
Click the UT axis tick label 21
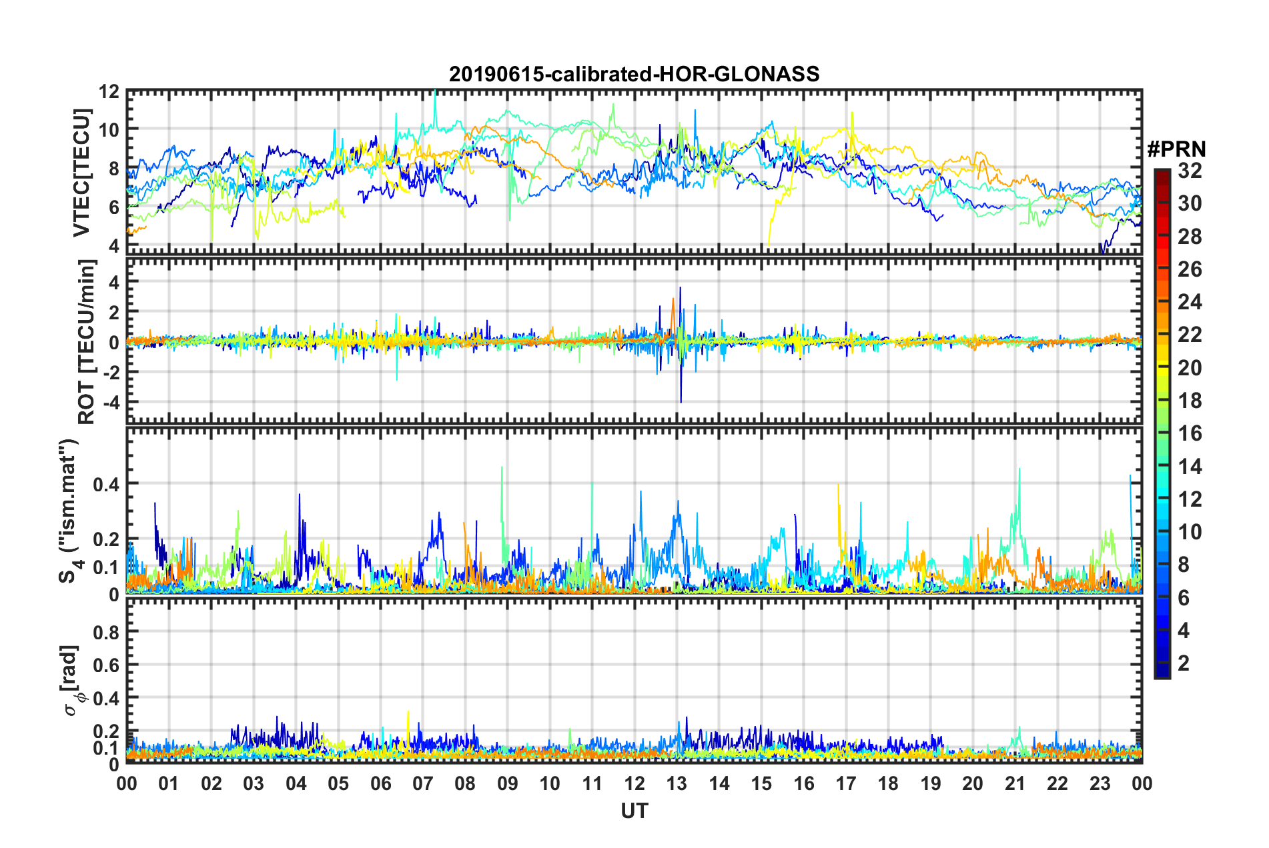1015,783
